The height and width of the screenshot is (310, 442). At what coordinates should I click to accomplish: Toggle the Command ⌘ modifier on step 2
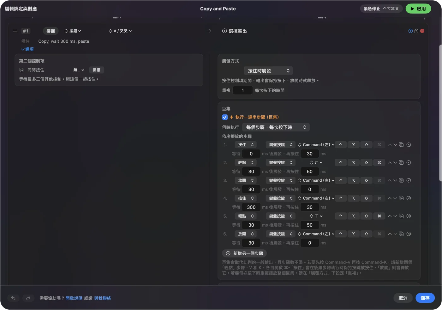(379, 162)
